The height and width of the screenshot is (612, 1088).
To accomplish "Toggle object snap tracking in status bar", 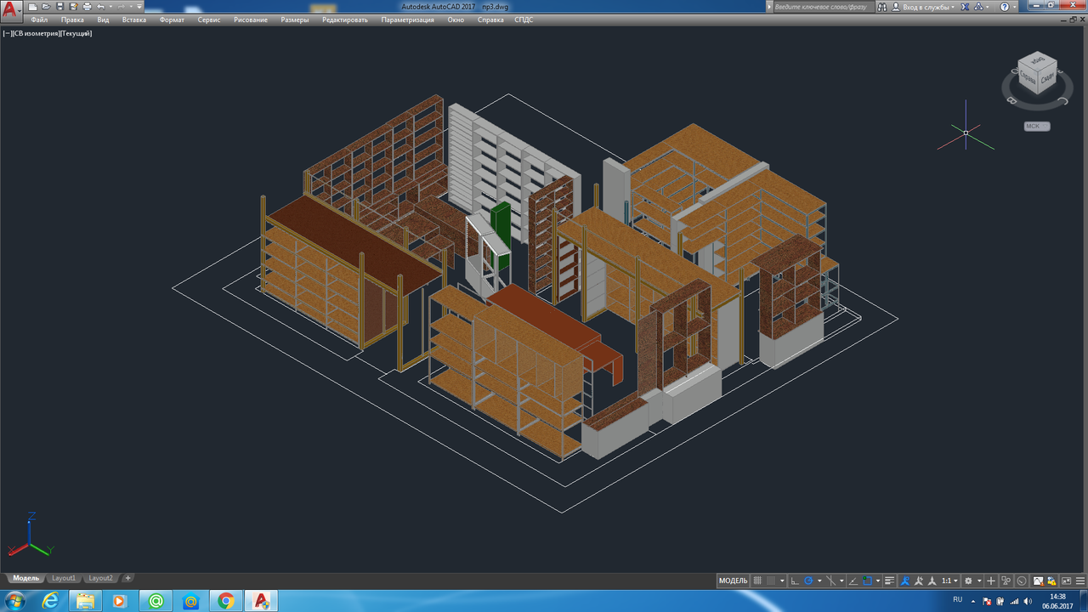I will [x=853, y=581].
